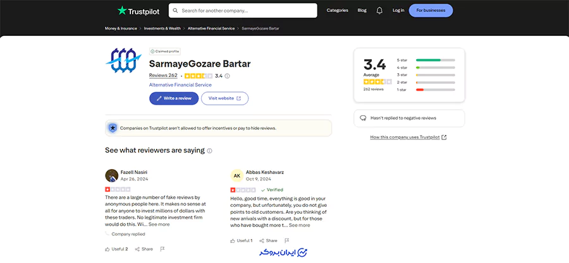Image resolution: width=569 pixels, height=263 pixels.
Task: Mark Fazell Nasiri's review as Useful
Action: click(116, 249)
